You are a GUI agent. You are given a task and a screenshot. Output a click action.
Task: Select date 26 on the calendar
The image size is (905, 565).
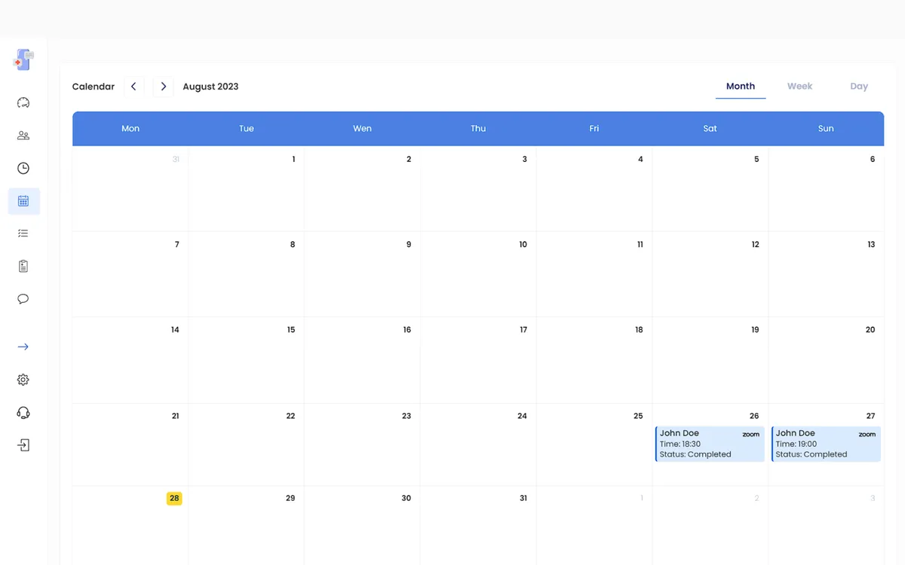point(754,416)
